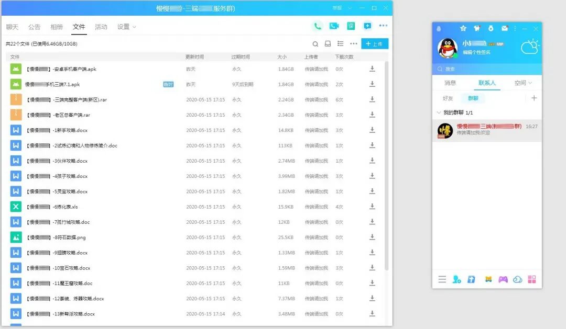Open QQ star icon in contact panel header

pos(463,28)
